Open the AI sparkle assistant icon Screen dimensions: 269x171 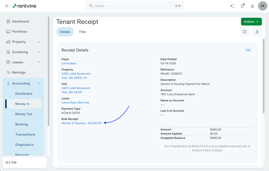(232, 6)
